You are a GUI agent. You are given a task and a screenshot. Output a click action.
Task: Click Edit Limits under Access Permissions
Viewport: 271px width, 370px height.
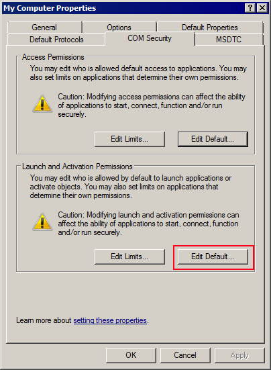(129, 139)
